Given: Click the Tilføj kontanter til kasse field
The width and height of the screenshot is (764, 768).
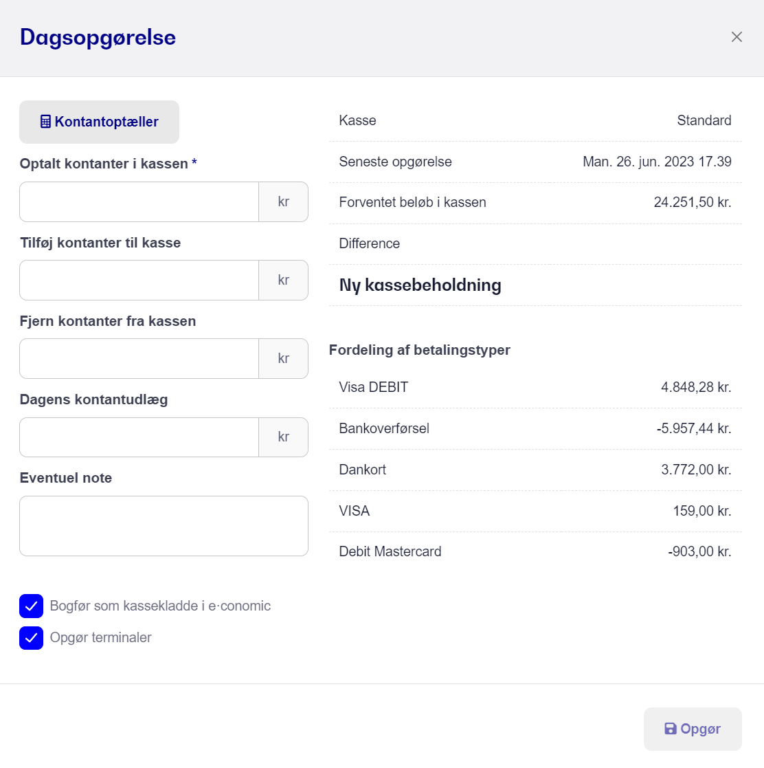Looking at the screenshot, I should 139,280.
